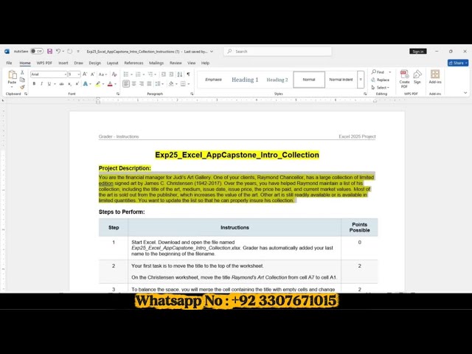Click the Copy icon

point(22,80)
